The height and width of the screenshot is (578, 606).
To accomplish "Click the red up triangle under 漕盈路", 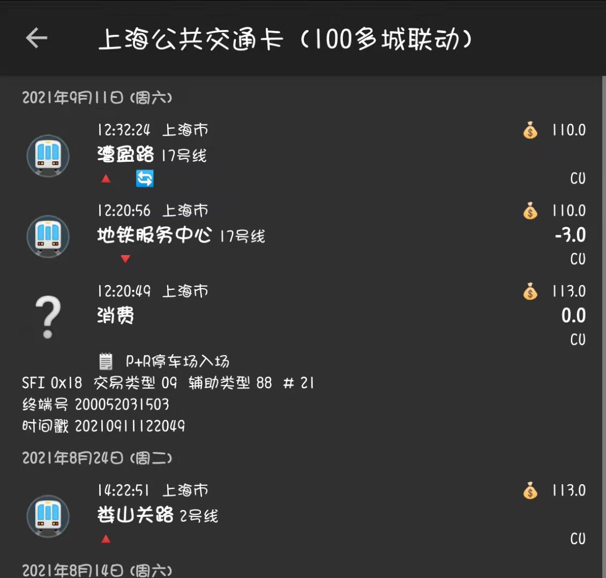I will click(106, 178).
